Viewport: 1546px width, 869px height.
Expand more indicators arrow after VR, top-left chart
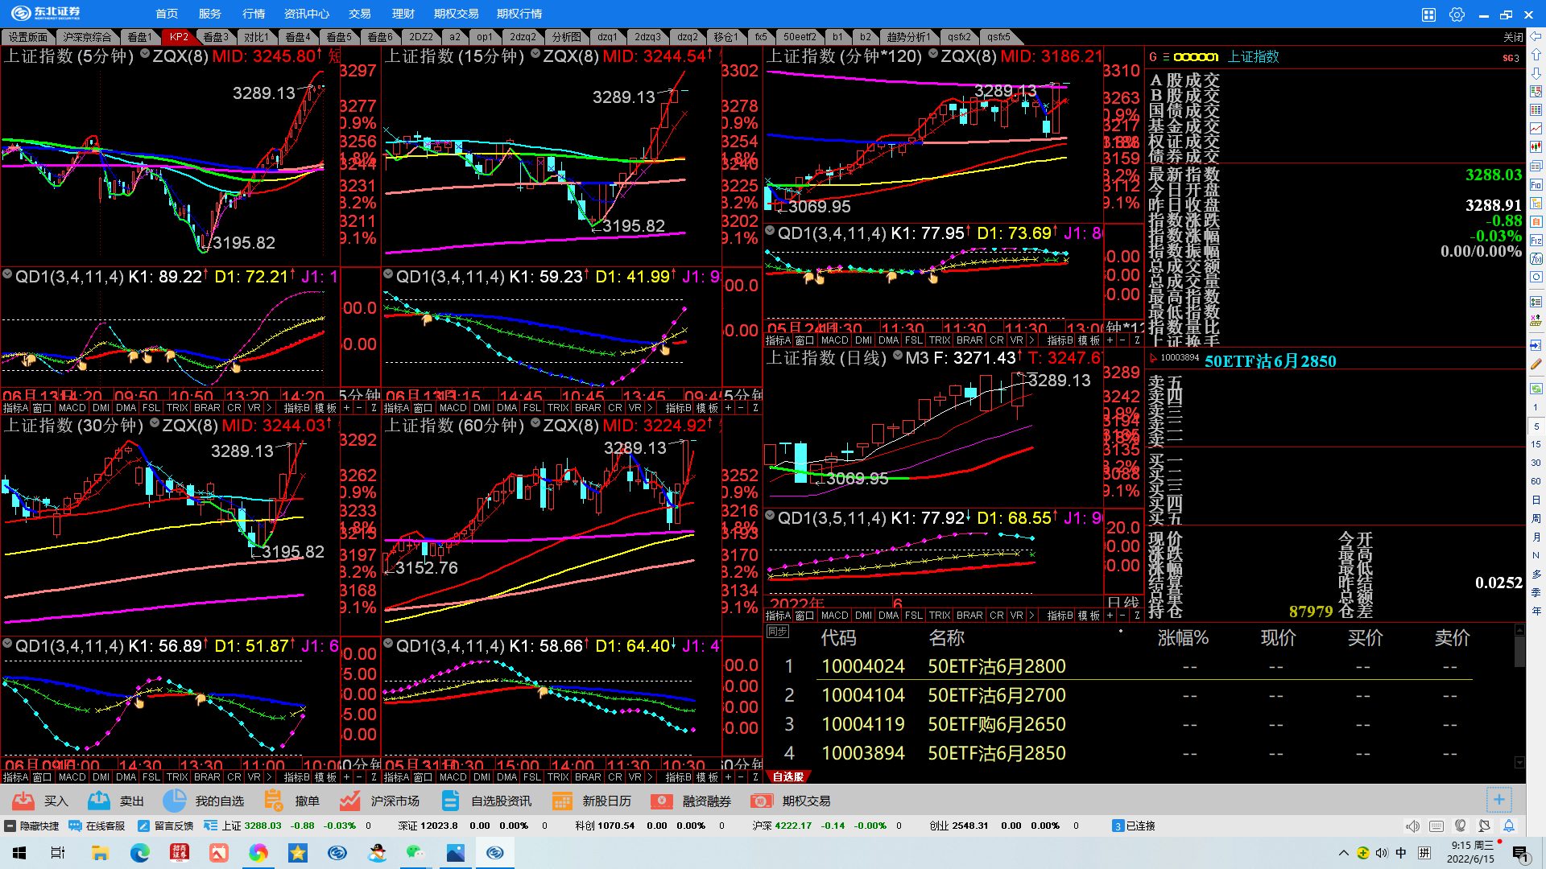coord(269,408)
